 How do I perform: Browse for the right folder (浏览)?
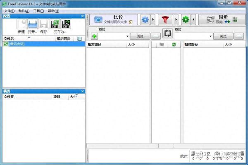[223, 36]
